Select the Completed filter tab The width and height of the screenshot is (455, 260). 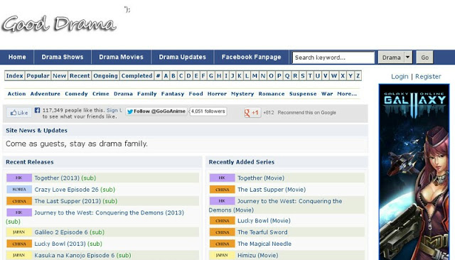tap(136, 75)
